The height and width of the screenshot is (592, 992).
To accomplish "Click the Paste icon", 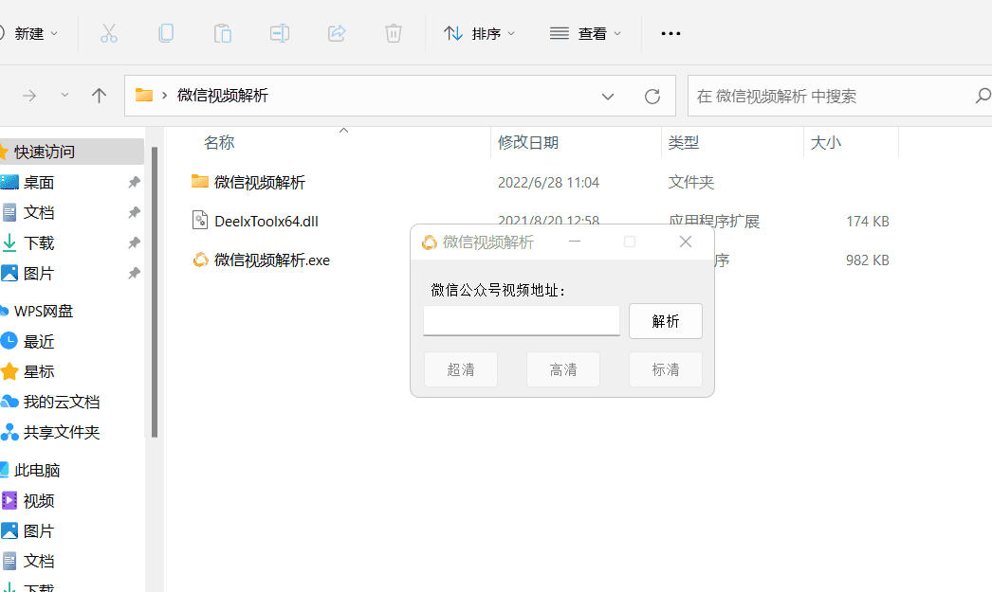I will (223, 33).
